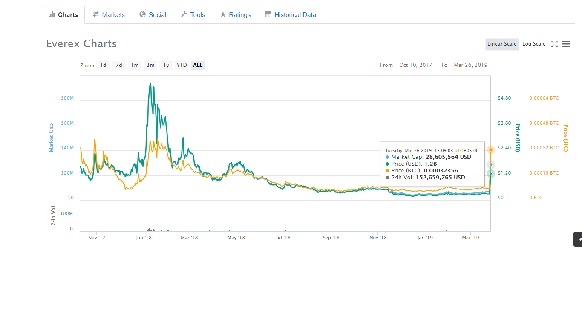Show ALL chart history

(x=198, y=65)
